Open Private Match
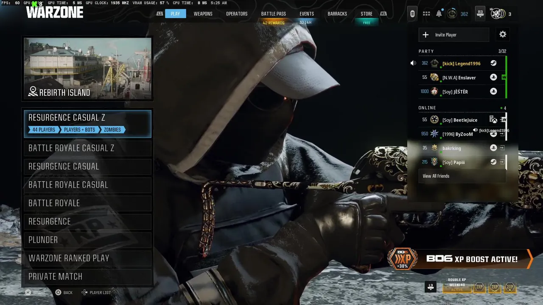This screenshot has width=543, height=305. (88, 277)
